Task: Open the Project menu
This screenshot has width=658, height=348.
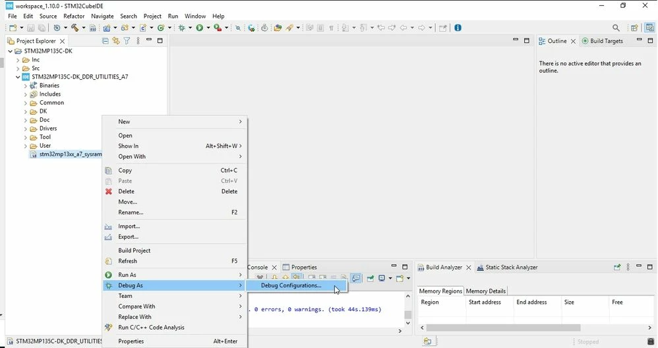Action: [x=152, y=16]
